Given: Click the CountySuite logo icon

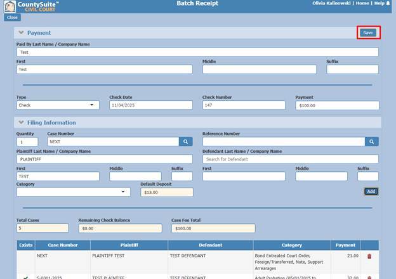Looking at the screenshot, I should pos(10,6).
